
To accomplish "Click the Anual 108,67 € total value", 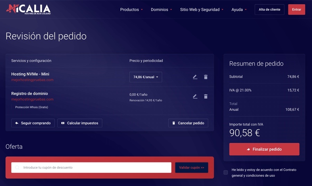I will (x=292, y=110).
